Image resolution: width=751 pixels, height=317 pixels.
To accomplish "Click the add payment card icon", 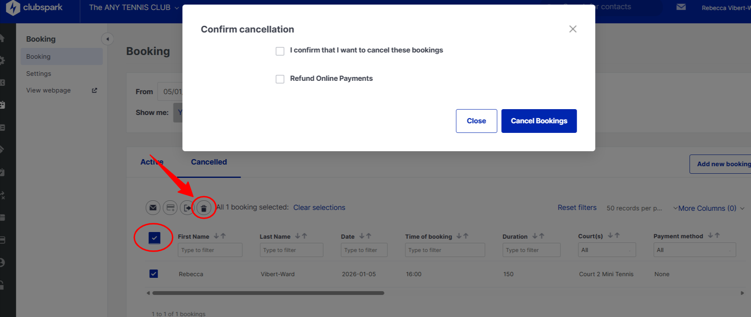I will tap(170, 207).
